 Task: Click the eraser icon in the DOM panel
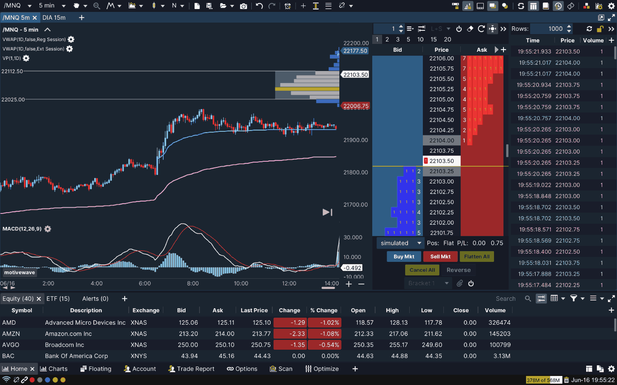click(x=470, y=29)
